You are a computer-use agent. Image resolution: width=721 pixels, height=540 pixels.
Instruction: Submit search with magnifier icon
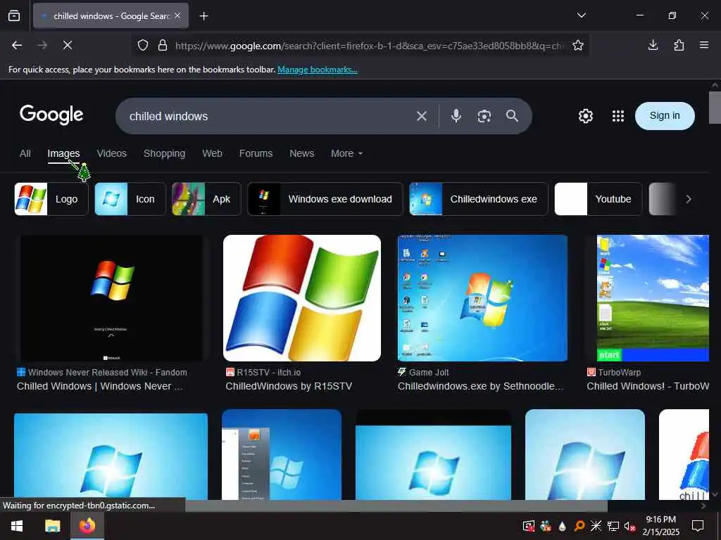point(513,116)
